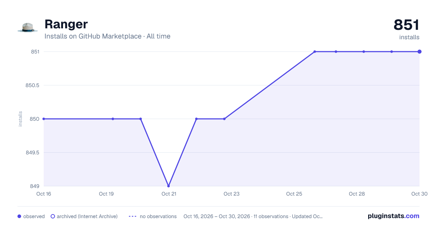Image resolution: width=437 pixels, height=229 pixels.
Task: Click the filled dot beside 'observed' legend
Action: 19,216
